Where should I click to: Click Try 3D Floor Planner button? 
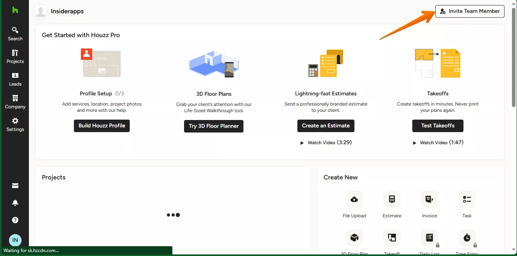214,126
